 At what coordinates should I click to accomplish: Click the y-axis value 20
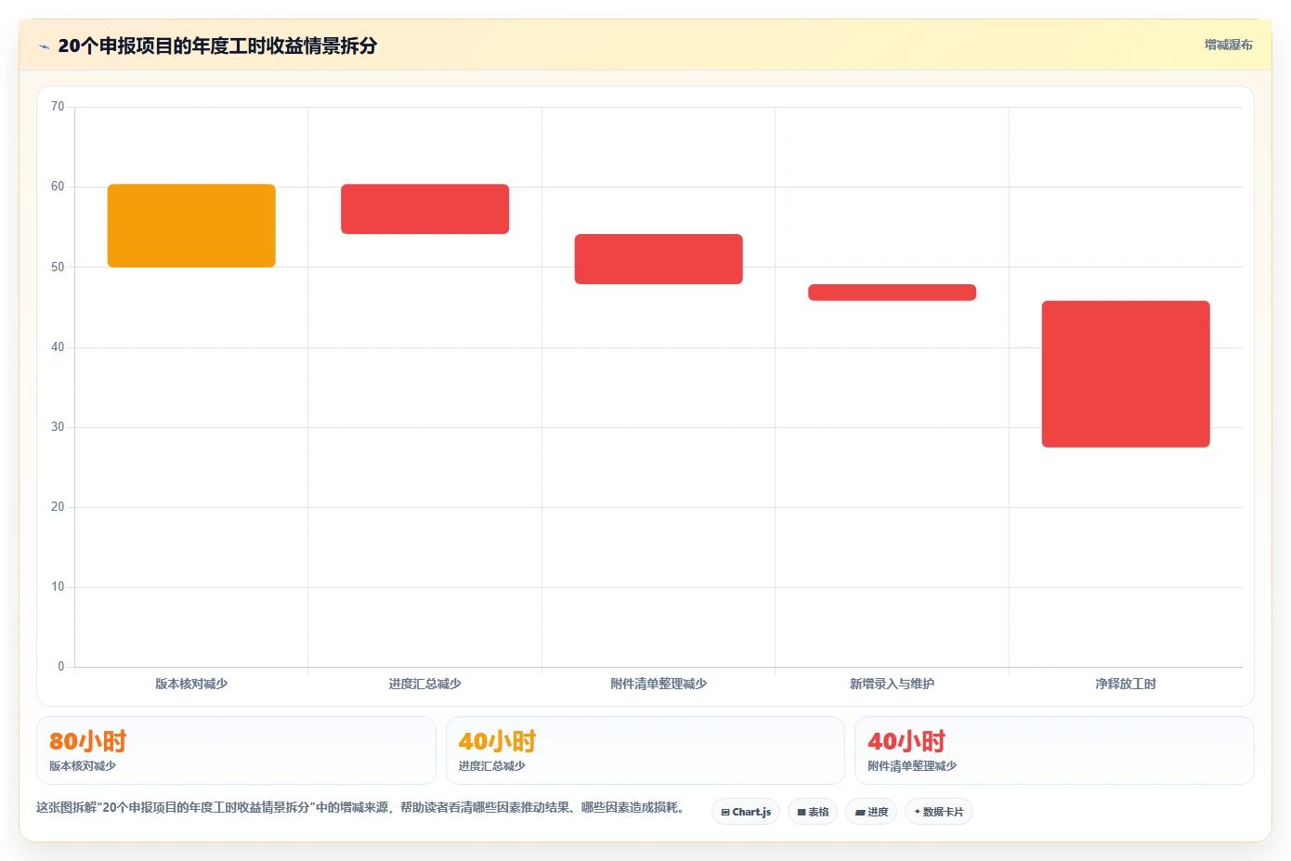click(x=58, y=507)
